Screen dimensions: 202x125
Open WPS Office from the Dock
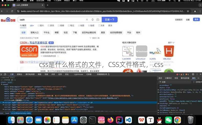tap(141, 120)
